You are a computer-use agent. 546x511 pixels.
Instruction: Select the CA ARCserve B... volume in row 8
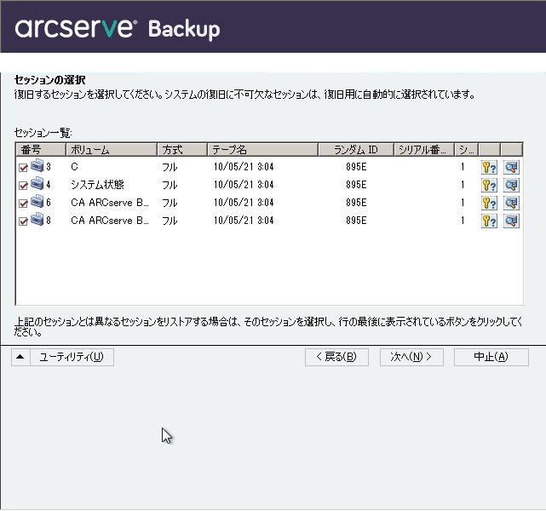tap(110, 221)
